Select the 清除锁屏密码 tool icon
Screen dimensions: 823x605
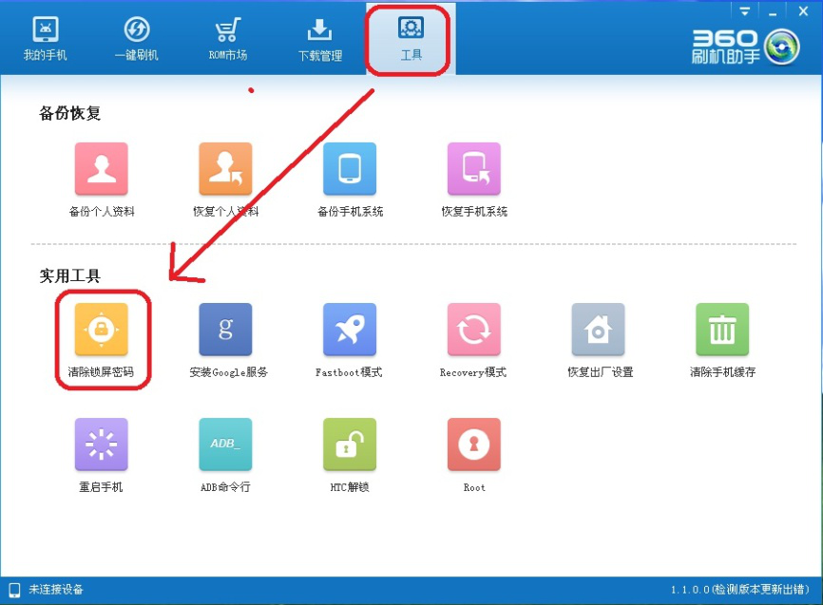point(102,330)
